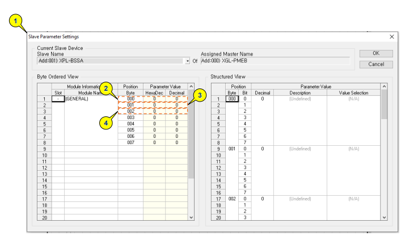This screenshot has width=401, height=240.
Task: Select HexaDec cell for byte 000 in Byte Ordered View
Action: (x=154, y=99)
